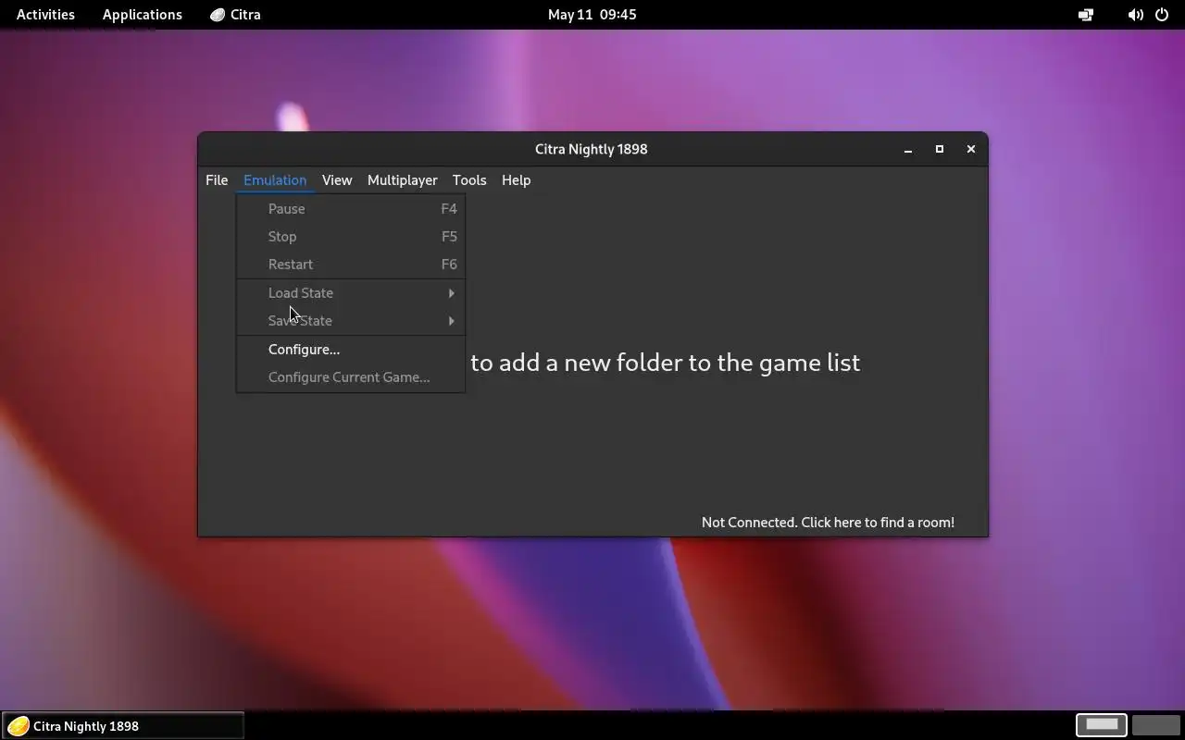Open the Multiplayer menu
Viewport: 1185px width, 740px height.
[402, 180]
